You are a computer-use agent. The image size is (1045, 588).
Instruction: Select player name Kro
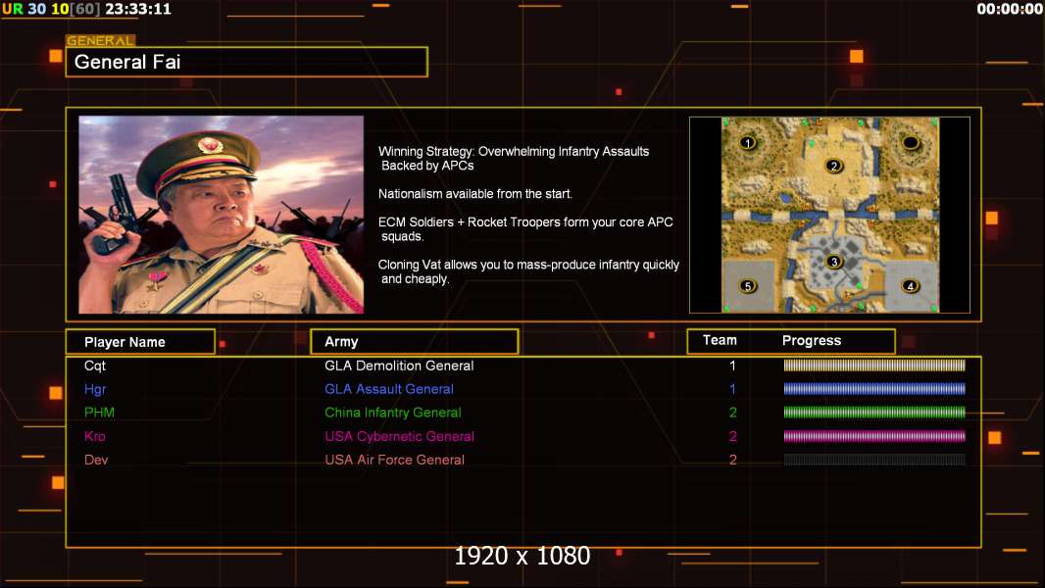[x=95, y=436]
